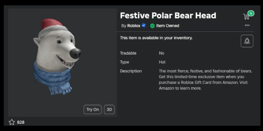Image resolution: width=263 pixels, height=131 pixels.
Task: Click the Type field label
Action: pyautogui.click(x=124, y=62)
